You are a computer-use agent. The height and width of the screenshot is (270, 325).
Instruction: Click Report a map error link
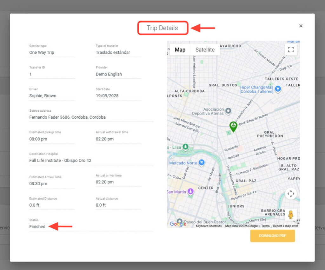[285, 226]
